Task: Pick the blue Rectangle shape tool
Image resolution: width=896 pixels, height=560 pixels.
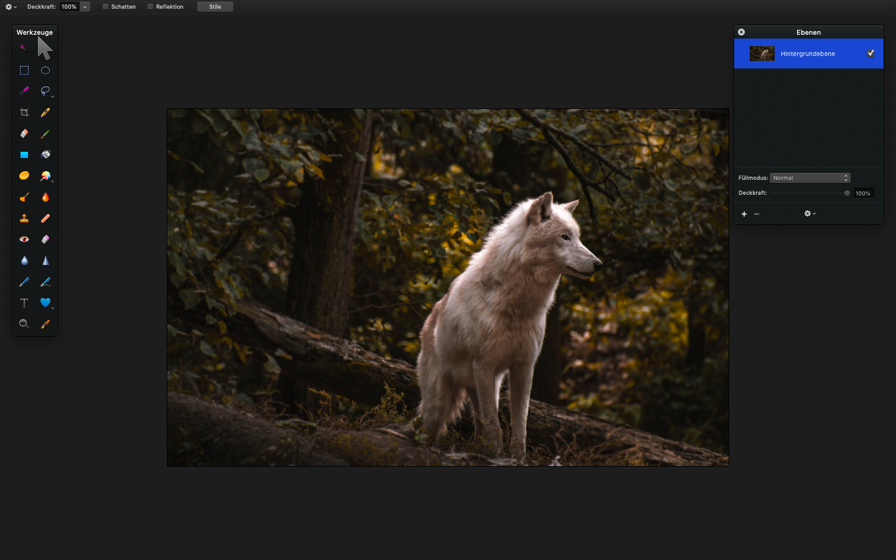Action: click(24, 155)
